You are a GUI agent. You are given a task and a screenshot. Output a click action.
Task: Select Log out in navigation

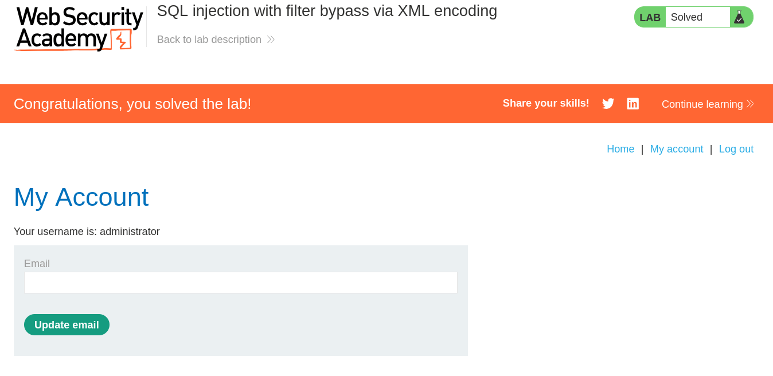[x=736, y=149]
